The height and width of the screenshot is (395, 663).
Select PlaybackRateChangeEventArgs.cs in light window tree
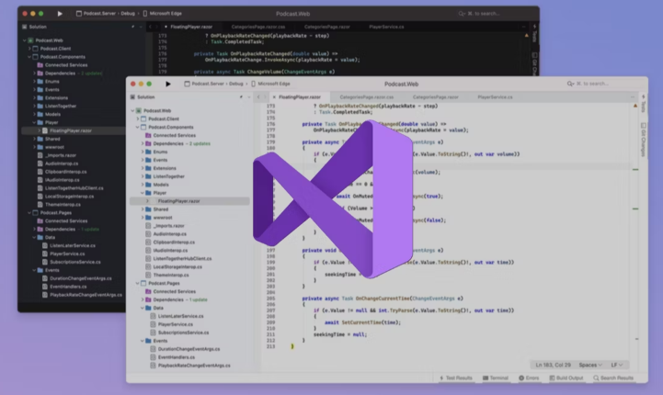click(x=194, y=366)
